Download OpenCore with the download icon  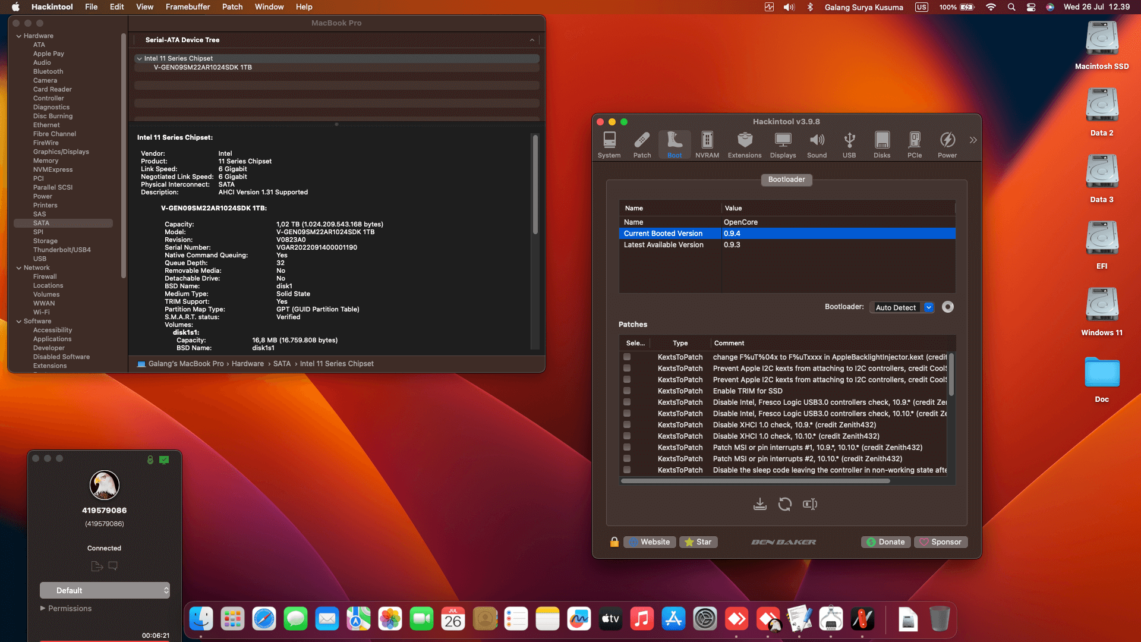(x=760, y=503)
